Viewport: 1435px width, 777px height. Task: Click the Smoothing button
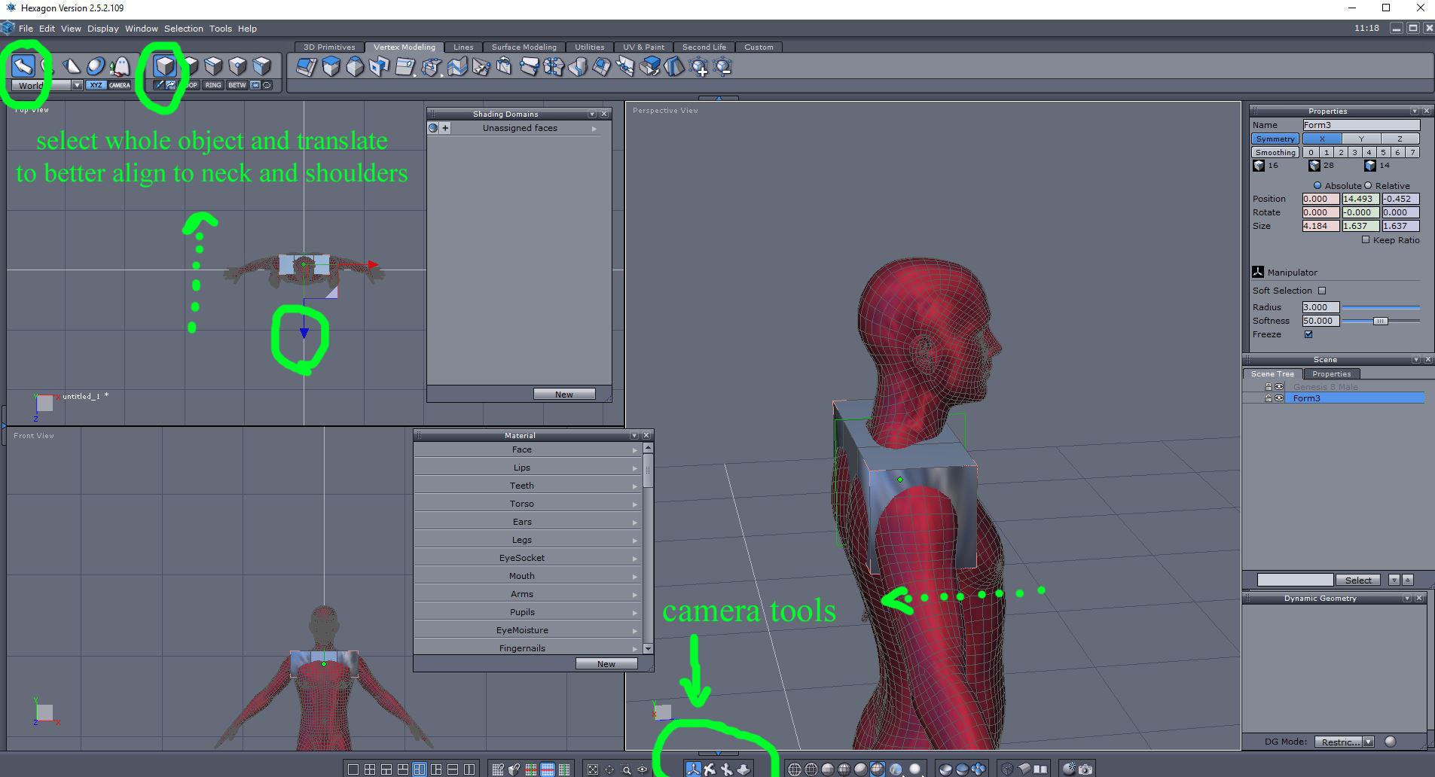[1275, 152]
